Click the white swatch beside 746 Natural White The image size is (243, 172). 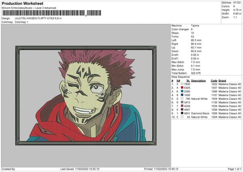182,99
